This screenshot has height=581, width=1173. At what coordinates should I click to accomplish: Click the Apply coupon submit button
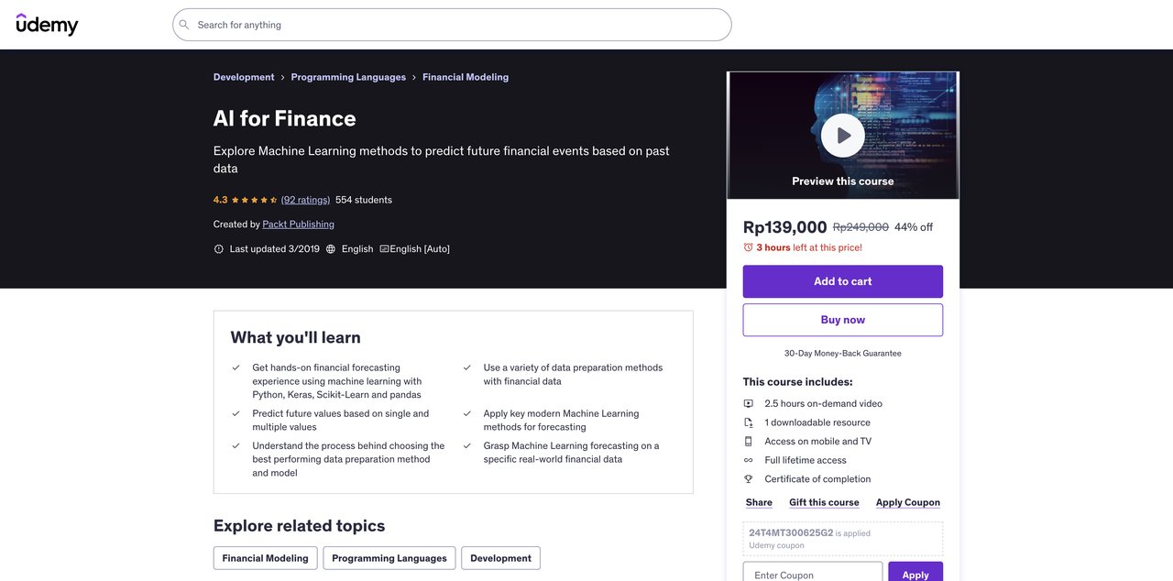point(915,573)
